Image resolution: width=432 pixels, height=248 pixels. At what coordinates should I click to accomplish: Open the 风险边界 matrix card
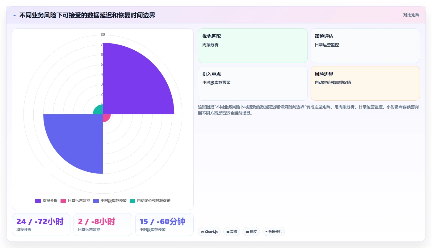coord(365,83)
